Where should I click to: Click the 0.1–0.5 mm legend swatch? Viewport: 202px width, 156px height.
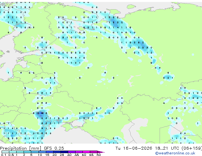coord(5,152)
